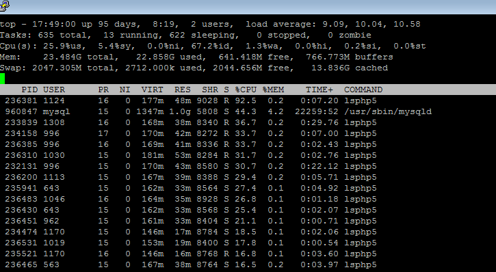496x272 pixels.
Task: Click the VIRT column header
Action: tap(152, 90)
